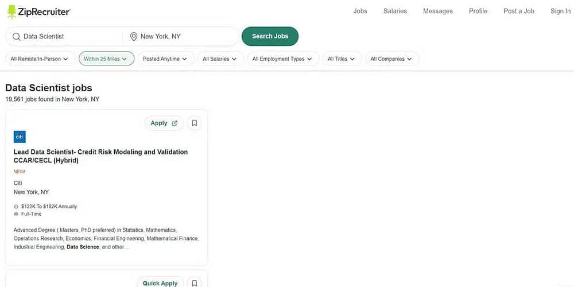The height and width of the screenshot is (287, 574).
Task: Open the Lead Data Scientist job title link
Action: 100,156
